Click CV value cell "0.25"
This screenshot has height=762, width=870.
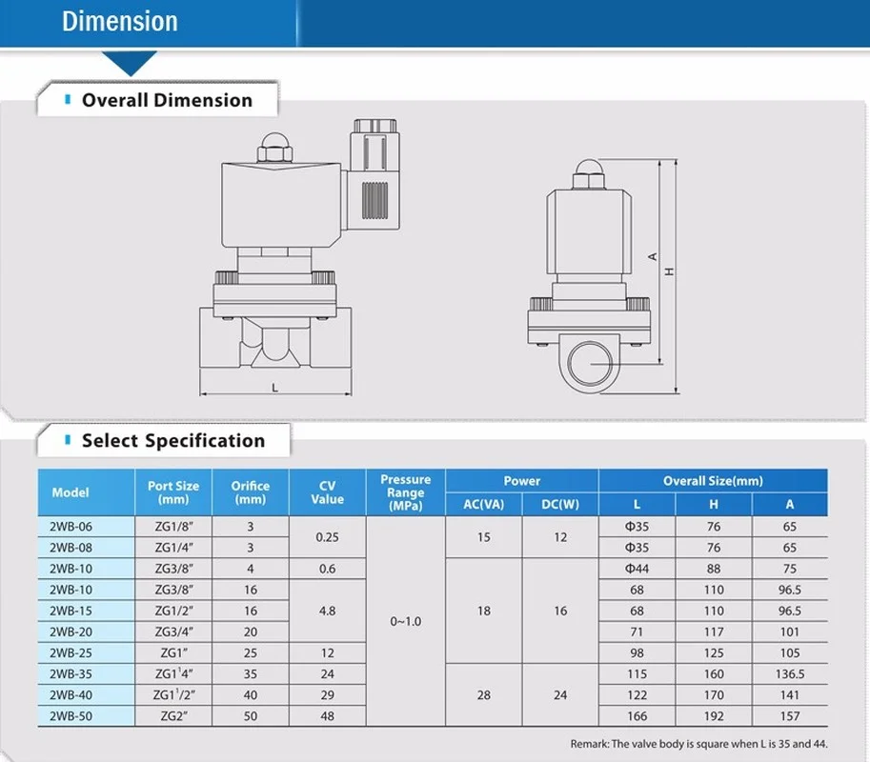[328, 537]
